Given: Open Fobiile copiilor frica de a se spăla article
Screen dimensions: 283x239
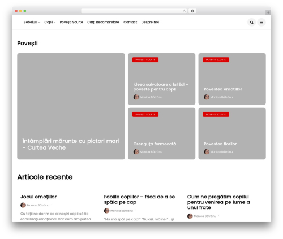Looking at the screenshot, I should pos(139,199).
